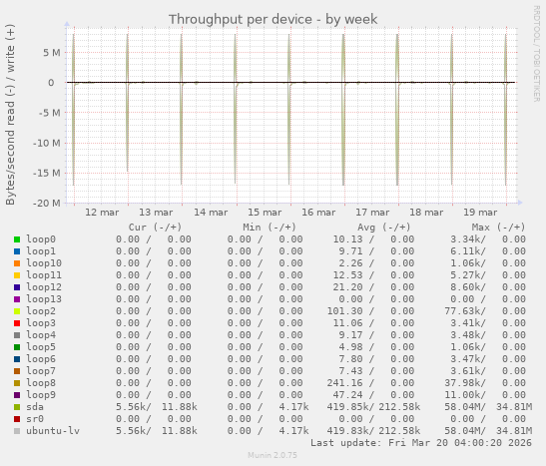Click loop2 max value 77.63k
Image resolution: width=546 pixels, height=466 pixels.
(x=465, y=311)
